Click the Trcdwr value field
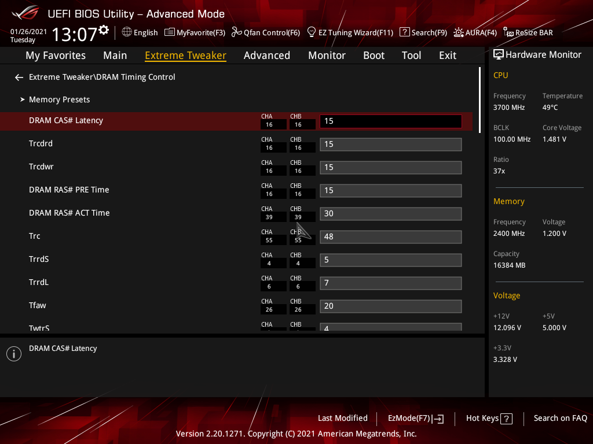 [x=391, y=167]
